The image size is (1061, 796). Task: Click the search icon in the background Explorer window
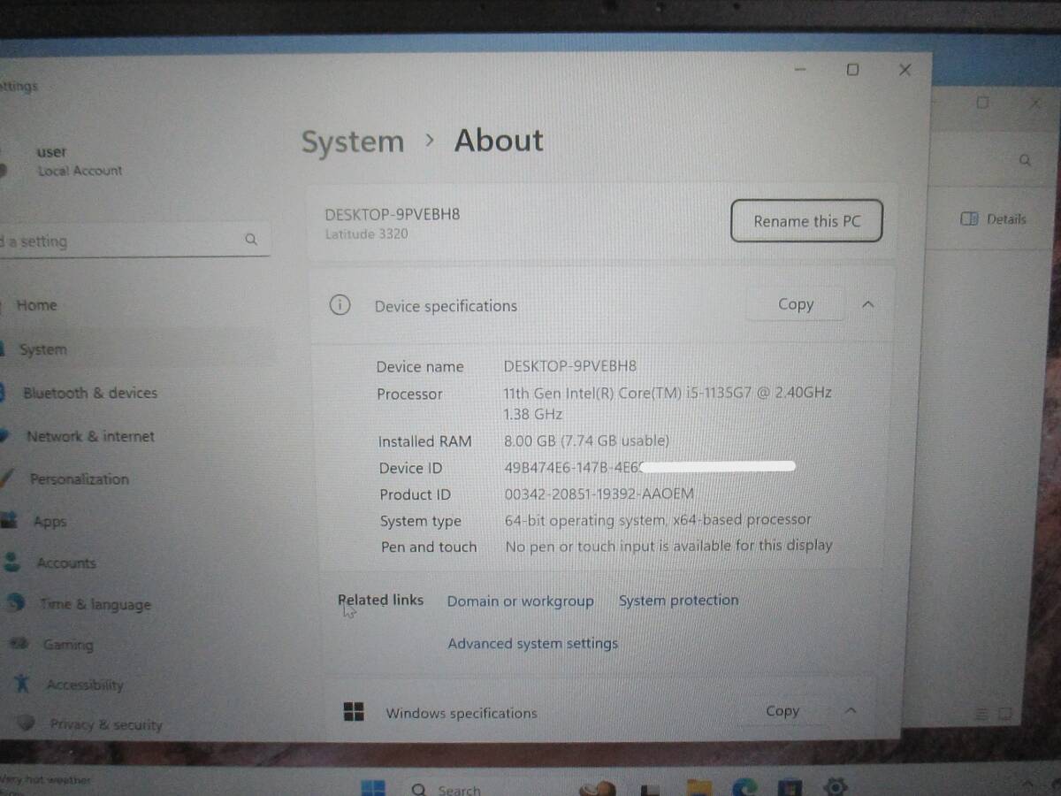1025,160
